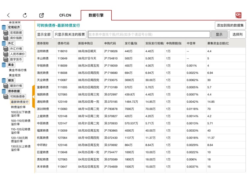The width and height of the screenshot is (247, 185).
Task: Open page externally with share icon
Action: point(41,15)
